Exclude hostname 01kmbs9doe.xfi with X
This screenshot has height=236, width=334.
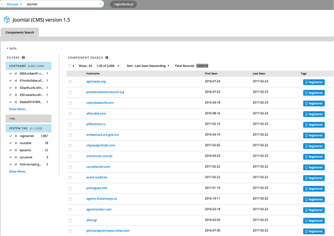click(x=16, y=81)
